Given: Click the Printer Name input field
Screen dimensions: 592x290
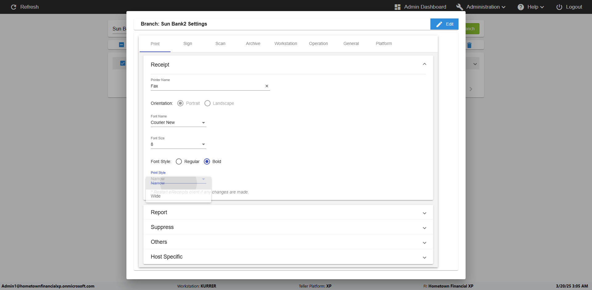Looking at the screenshot, I should pos(207,86).
